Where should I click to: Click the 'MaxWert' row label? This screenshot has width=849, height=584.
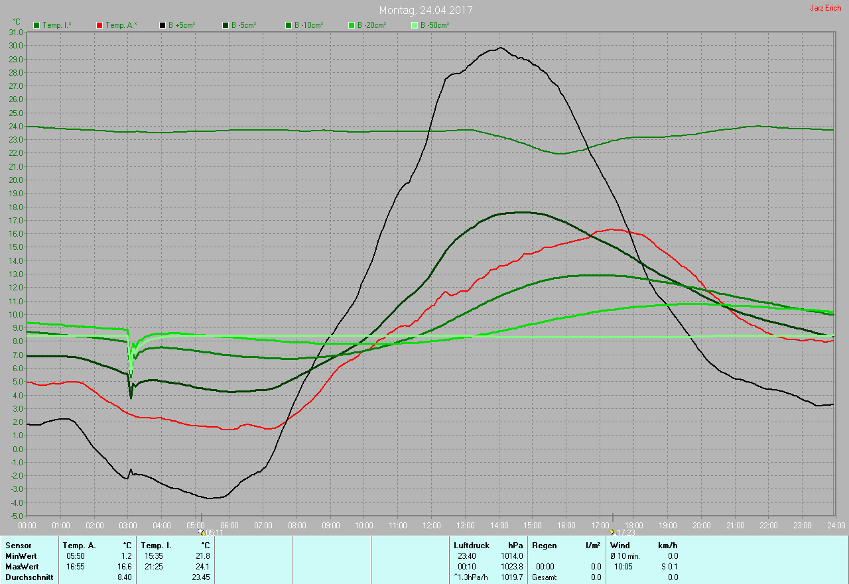[x=22, y=567]
